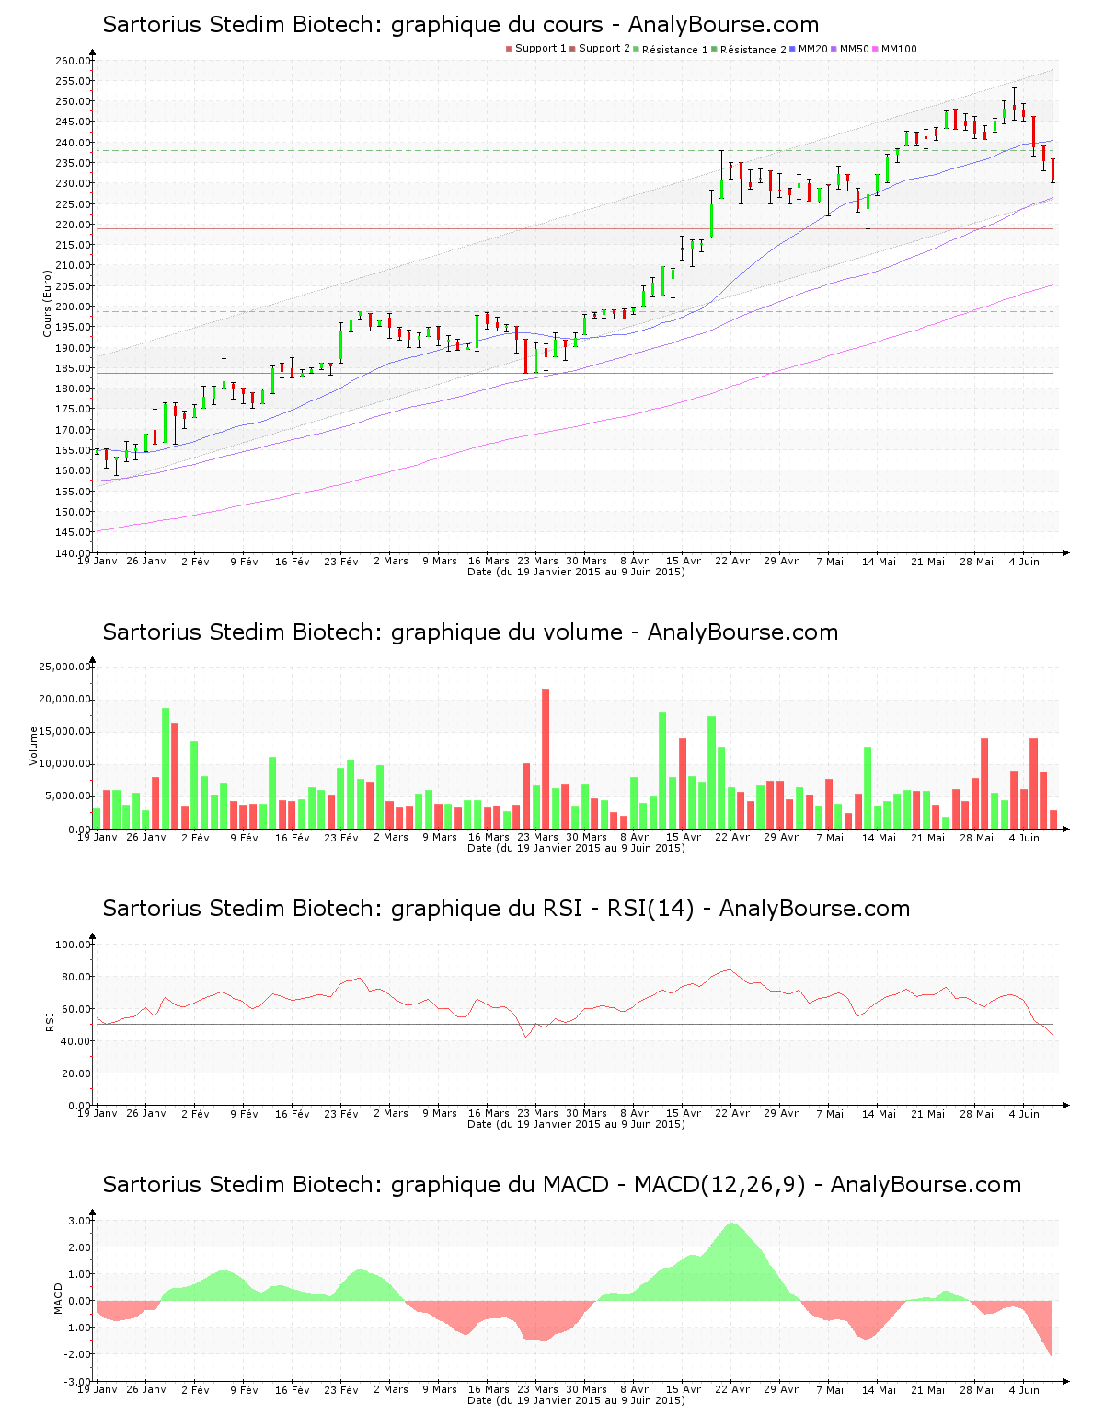Click the 80.00 value on RSI axis

[x=75, y=977]
